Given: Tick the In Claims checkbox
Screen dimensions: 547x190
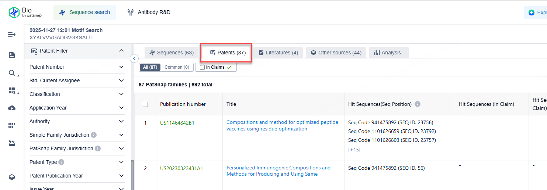Looking at the screenshot, I should [202, 67].
